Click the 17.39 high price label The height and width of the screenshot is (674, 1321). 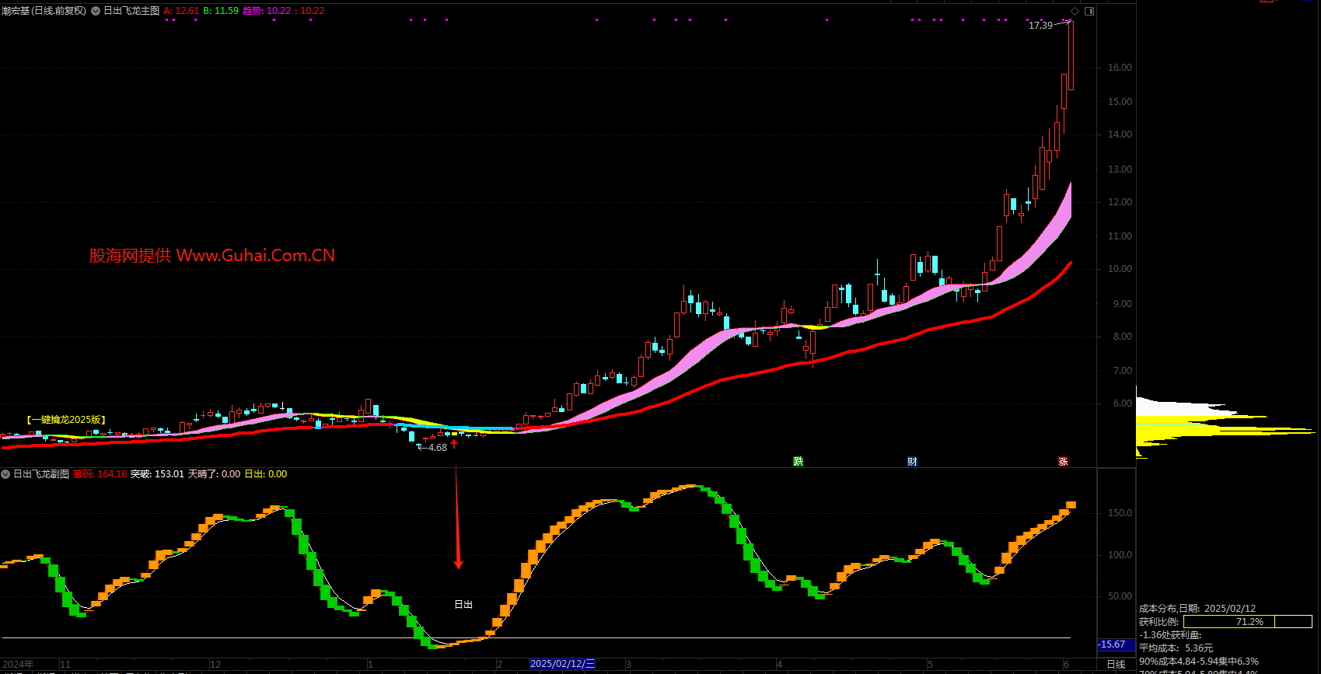(x=1040, y=26)
